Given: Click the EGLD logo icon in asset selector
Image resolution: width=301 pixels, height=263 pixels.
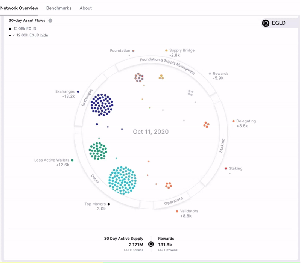Looking at the screenshot, I should (x=266, y=23).
